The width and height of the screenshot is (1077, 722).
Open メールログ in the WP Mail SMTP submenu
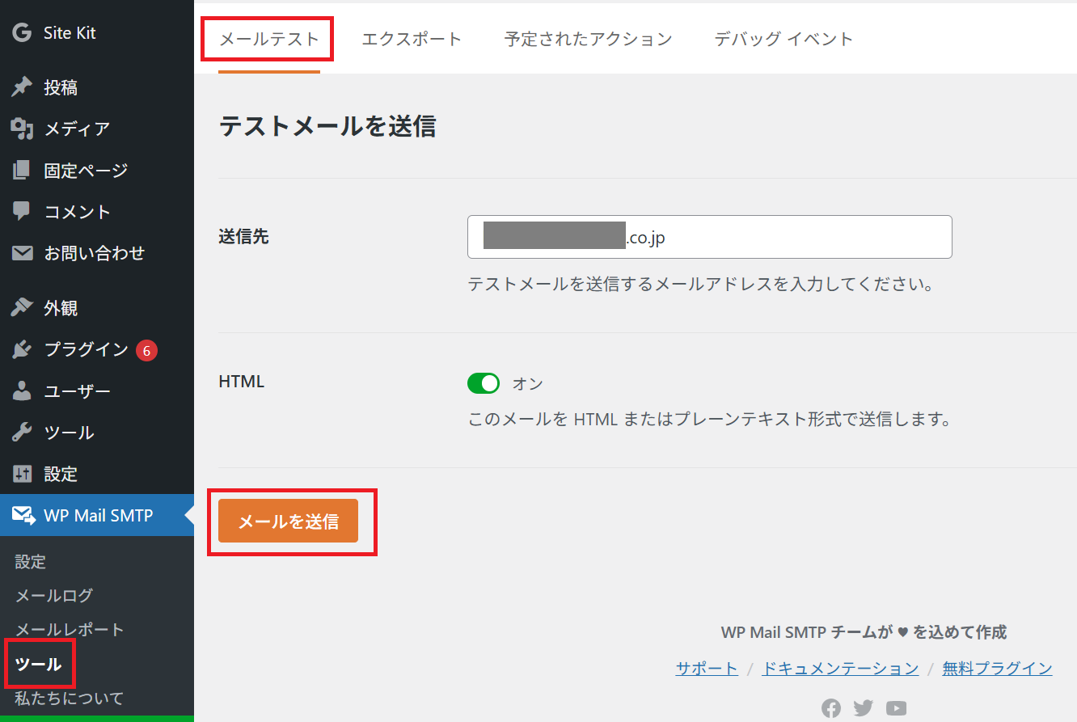(x=54, y=596)
